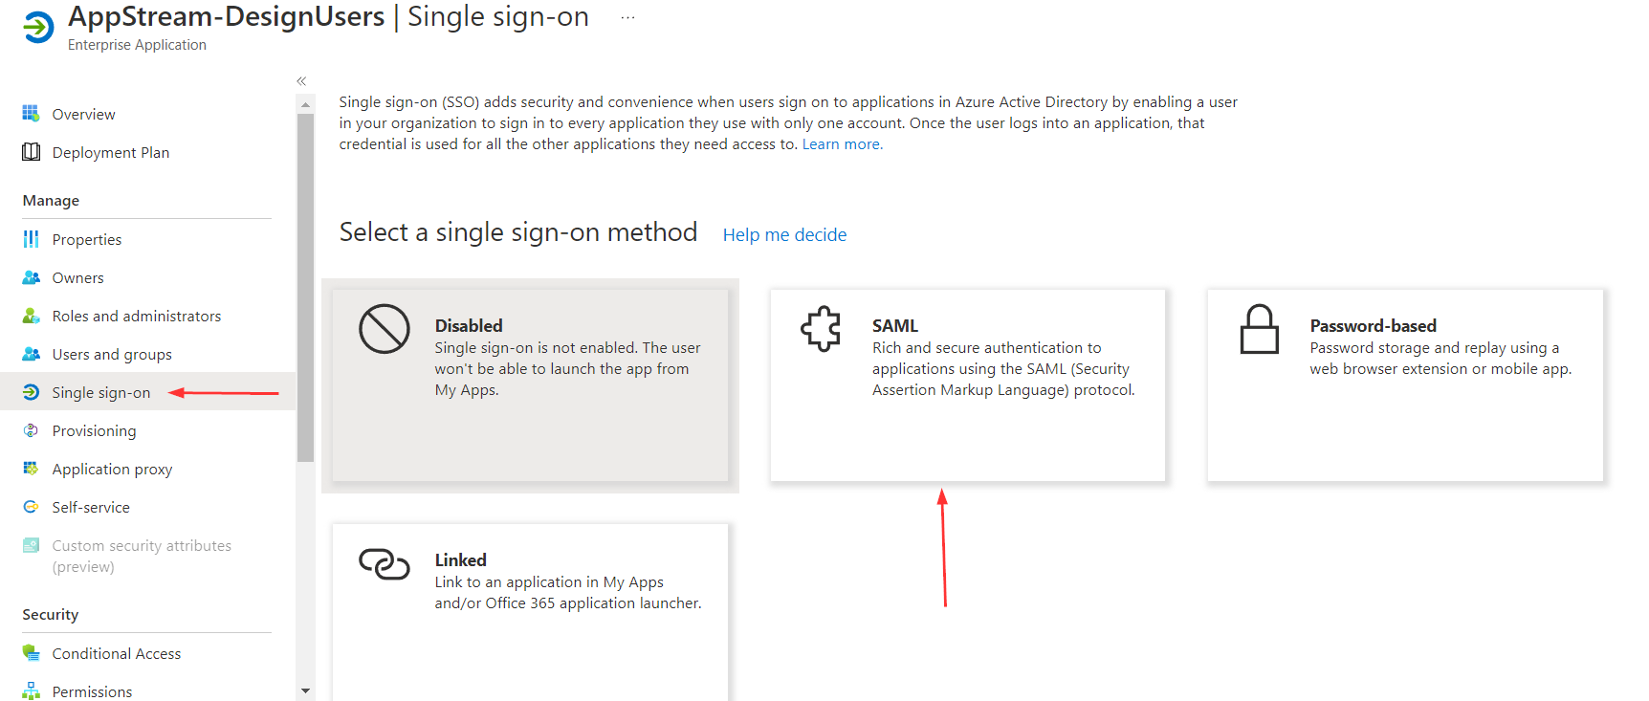Click the Conditional Access key icon

coord(31,653)
